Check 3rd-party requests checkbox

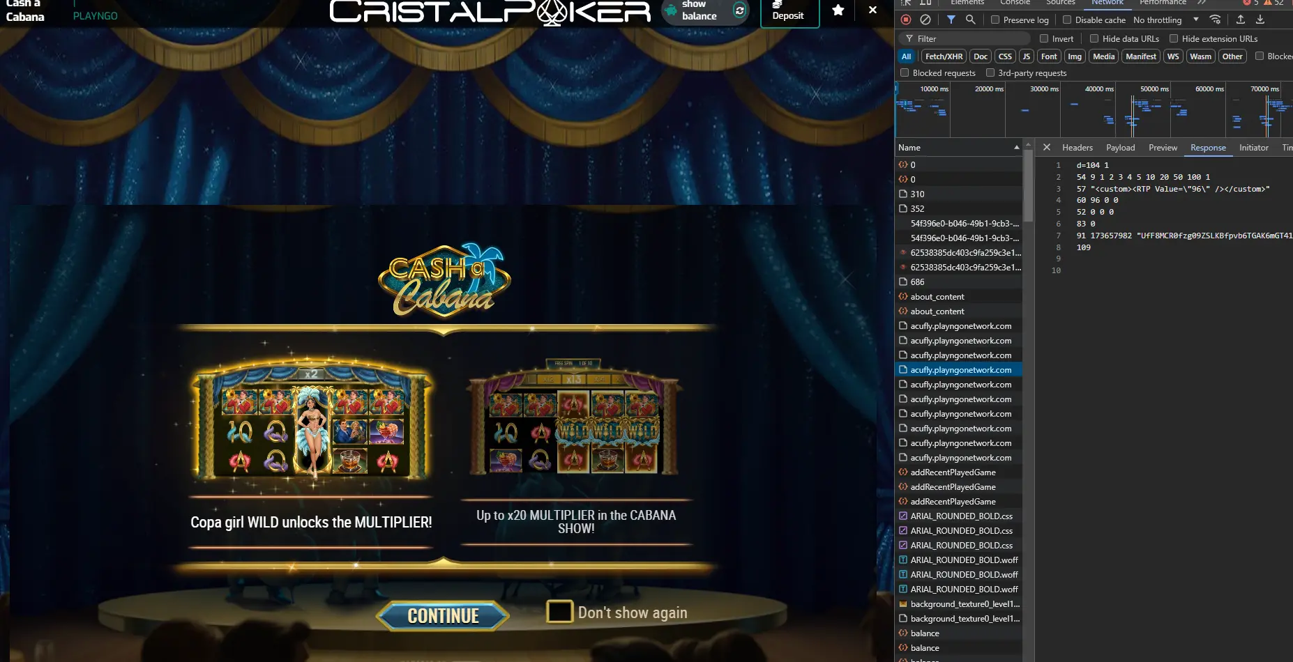[990, 73]
